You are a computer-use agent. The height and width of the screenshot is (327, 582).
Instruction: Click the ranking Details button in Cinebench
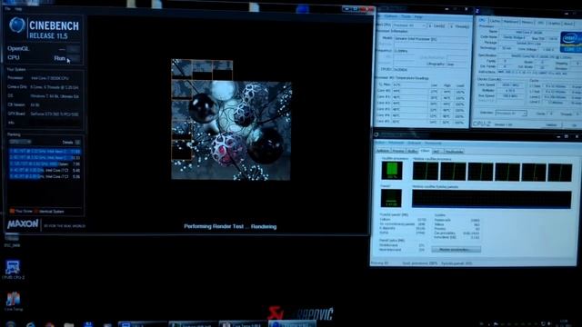[x=77, y=142]
